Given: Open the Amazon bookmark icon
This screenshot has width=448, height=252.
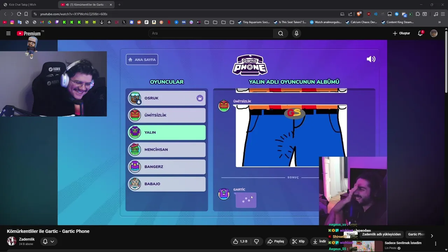Looking at the screenshot, I should 154,22.
